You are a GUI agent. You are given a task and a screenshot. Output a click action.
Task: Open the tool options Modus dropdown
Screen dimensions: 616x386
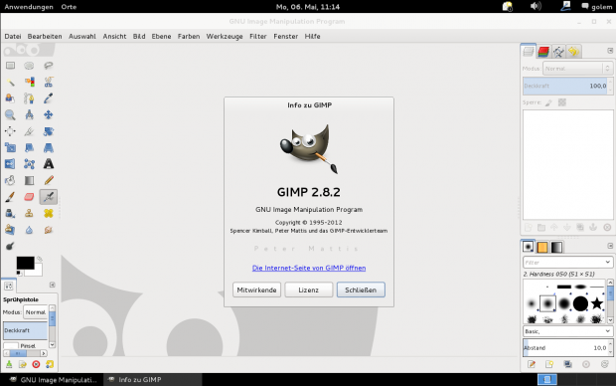coord(36,312)
